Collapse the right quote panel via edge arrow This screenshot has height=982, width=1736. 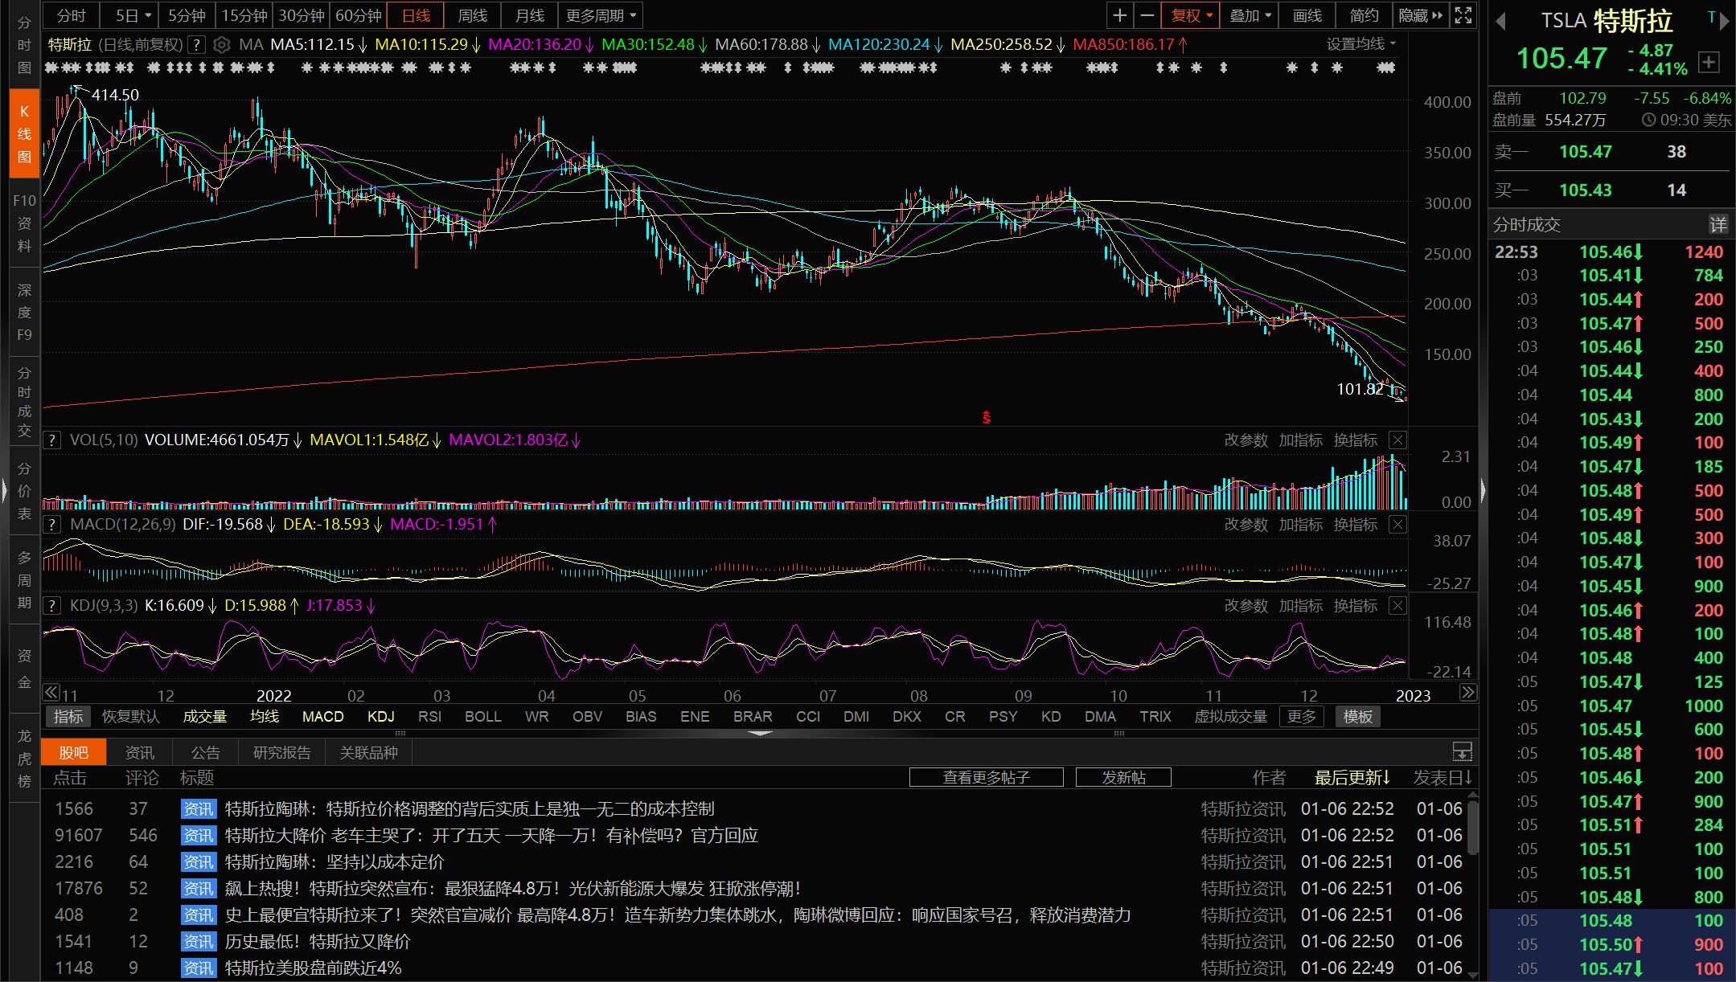point(1484,489)
